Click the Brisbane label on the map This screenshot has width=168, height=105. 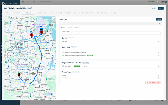tap(19, 47)
